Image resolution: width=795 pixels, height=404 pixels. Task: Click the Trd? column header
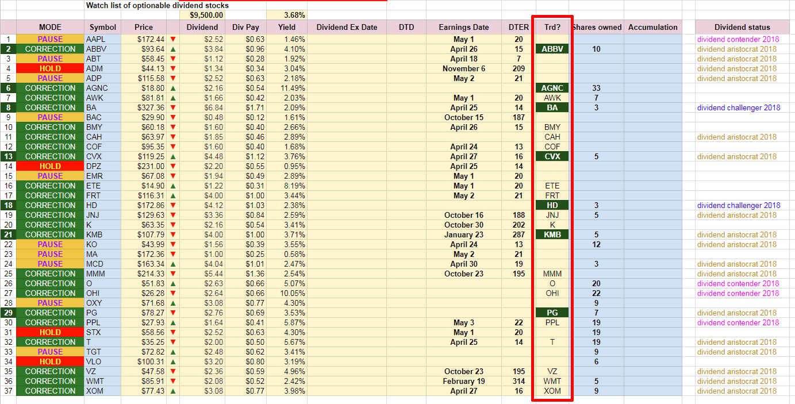point(552,27)
